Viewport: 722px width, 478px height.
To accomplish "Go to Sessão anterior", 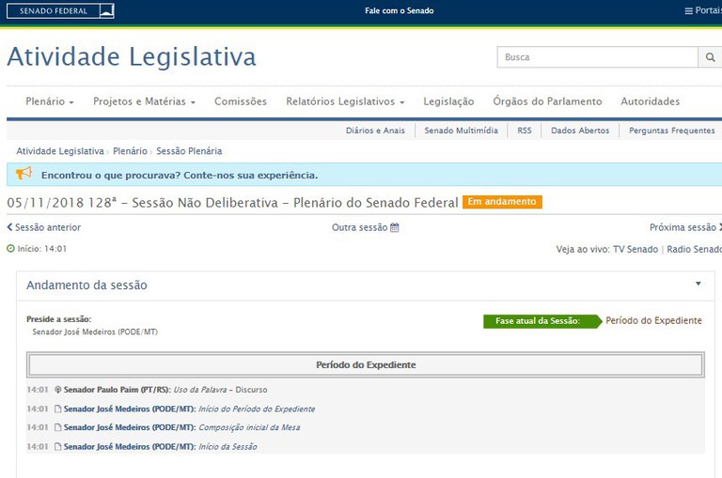I will (x=44, y=227).
